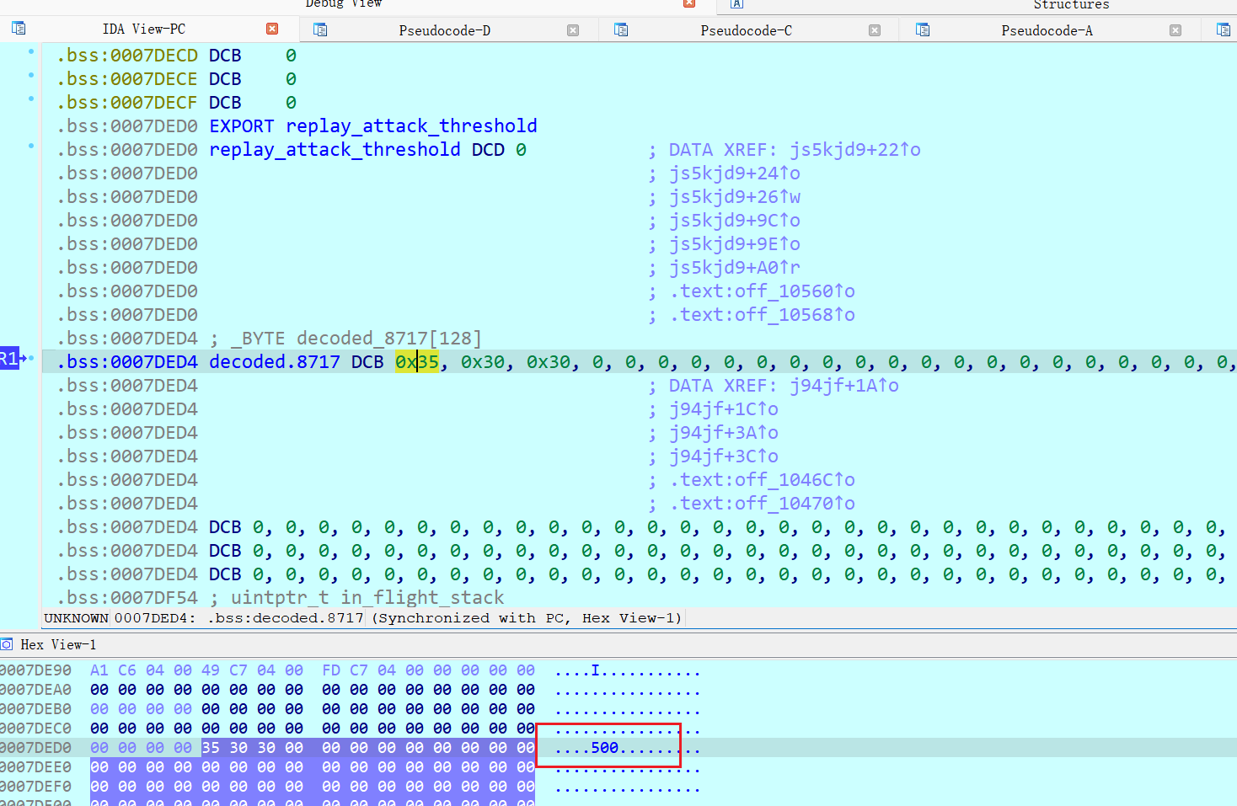Select byte FD in the hex view
Screen dimensions: 1237x806
331,670
